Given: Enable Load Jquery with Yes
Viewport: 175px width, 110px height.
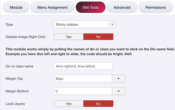Looking at the screenshot, I should [69, 104].
